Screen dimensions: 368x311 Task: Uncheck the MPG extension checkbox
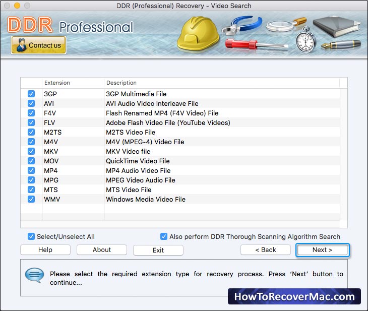pyautogui.click(x=31, y=180)
